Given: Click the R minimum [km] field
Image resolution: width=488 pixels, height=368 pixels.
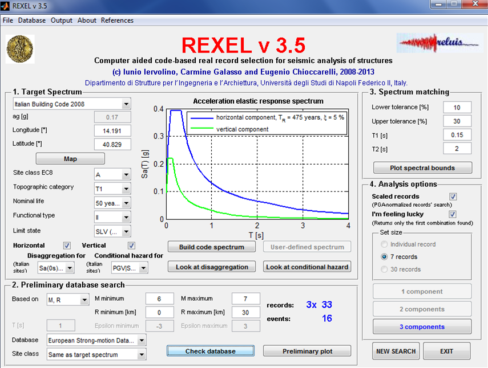Looking at the screenshot, I should (x=159, y=312).
